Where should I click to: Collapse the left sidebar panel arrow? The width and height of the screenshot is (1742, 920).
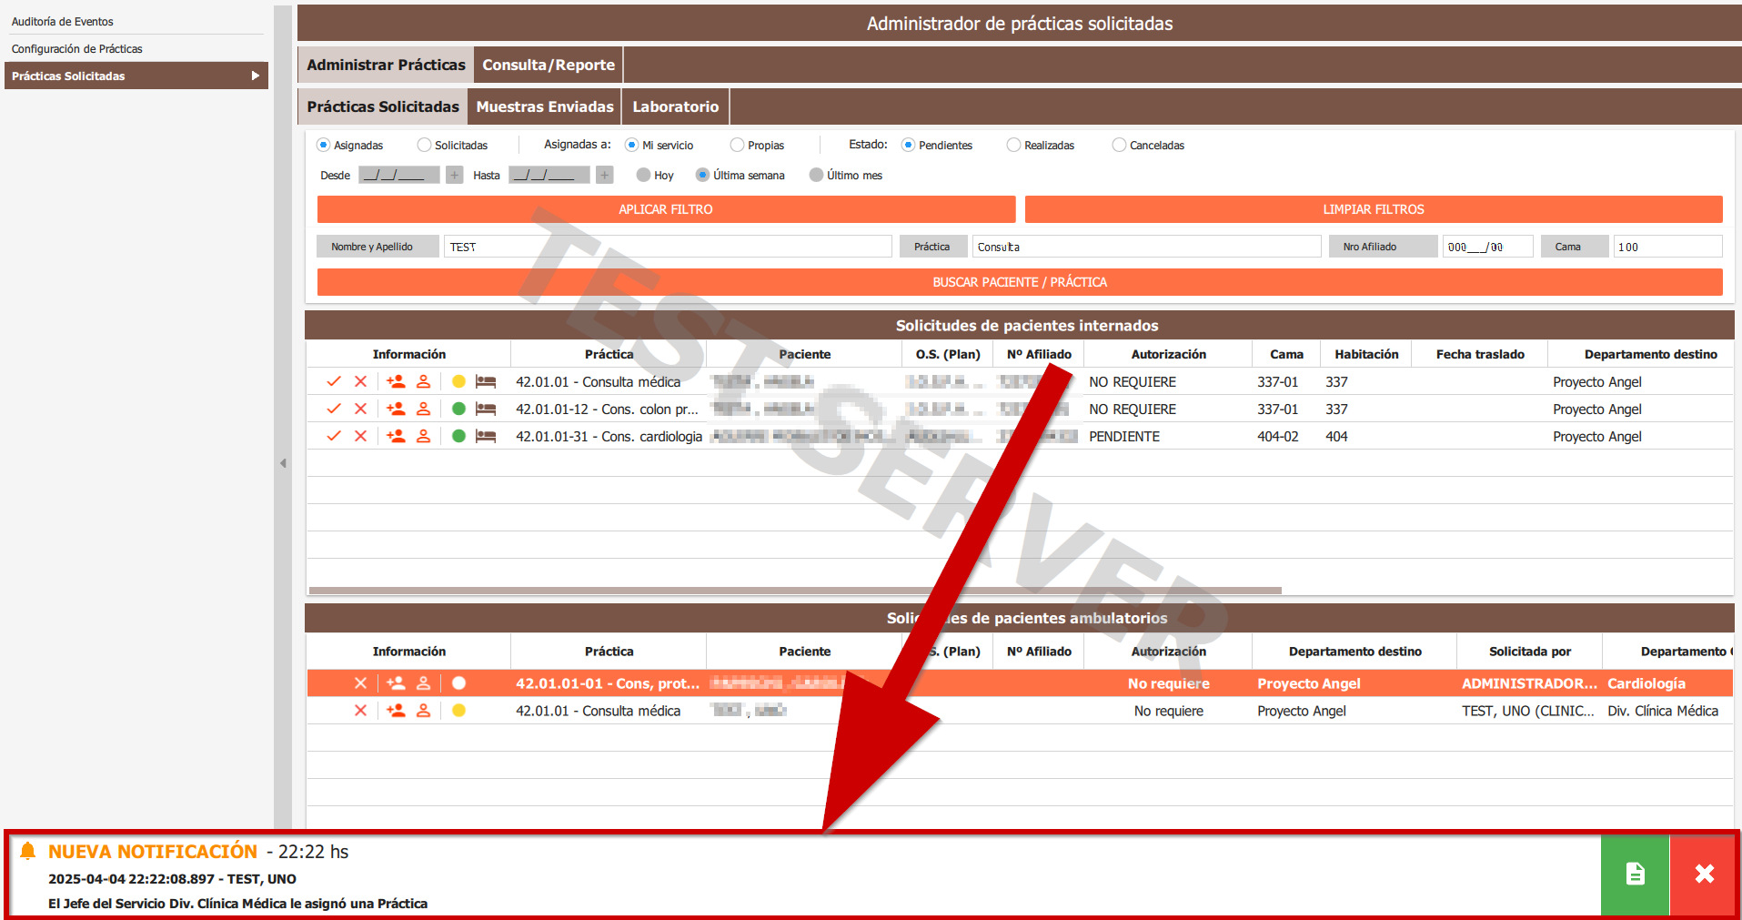pos(283,463)
